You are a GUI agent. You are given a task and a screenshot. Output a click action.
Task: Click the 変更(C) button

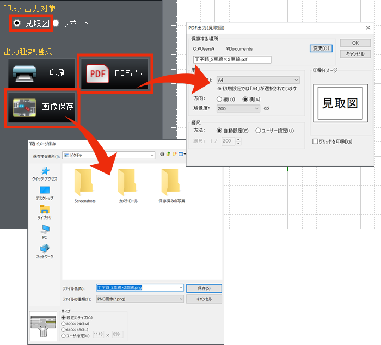[321, 48]
